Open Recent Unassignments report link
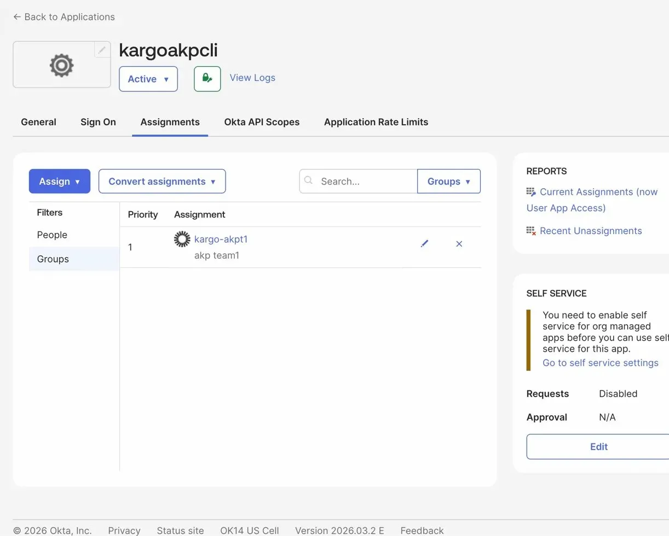The image size is (669, 536). click(x=591, y=231)
